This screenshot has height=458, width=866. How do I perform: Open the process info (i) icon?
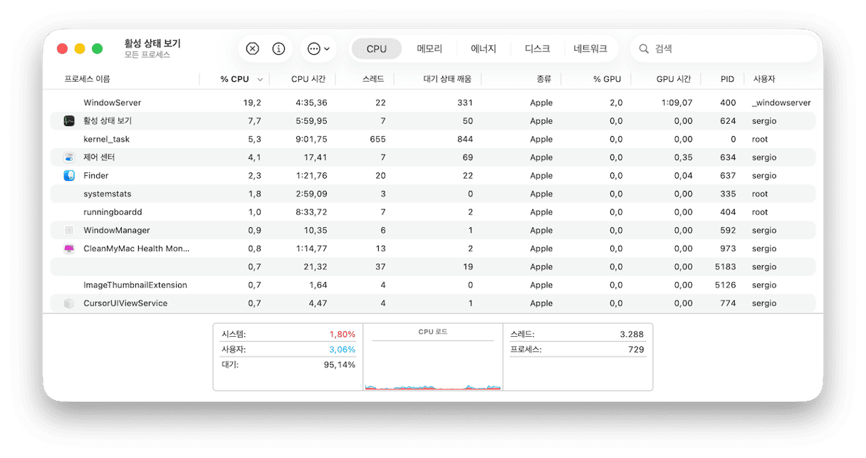pyautogui.click(x=278, y=48)
